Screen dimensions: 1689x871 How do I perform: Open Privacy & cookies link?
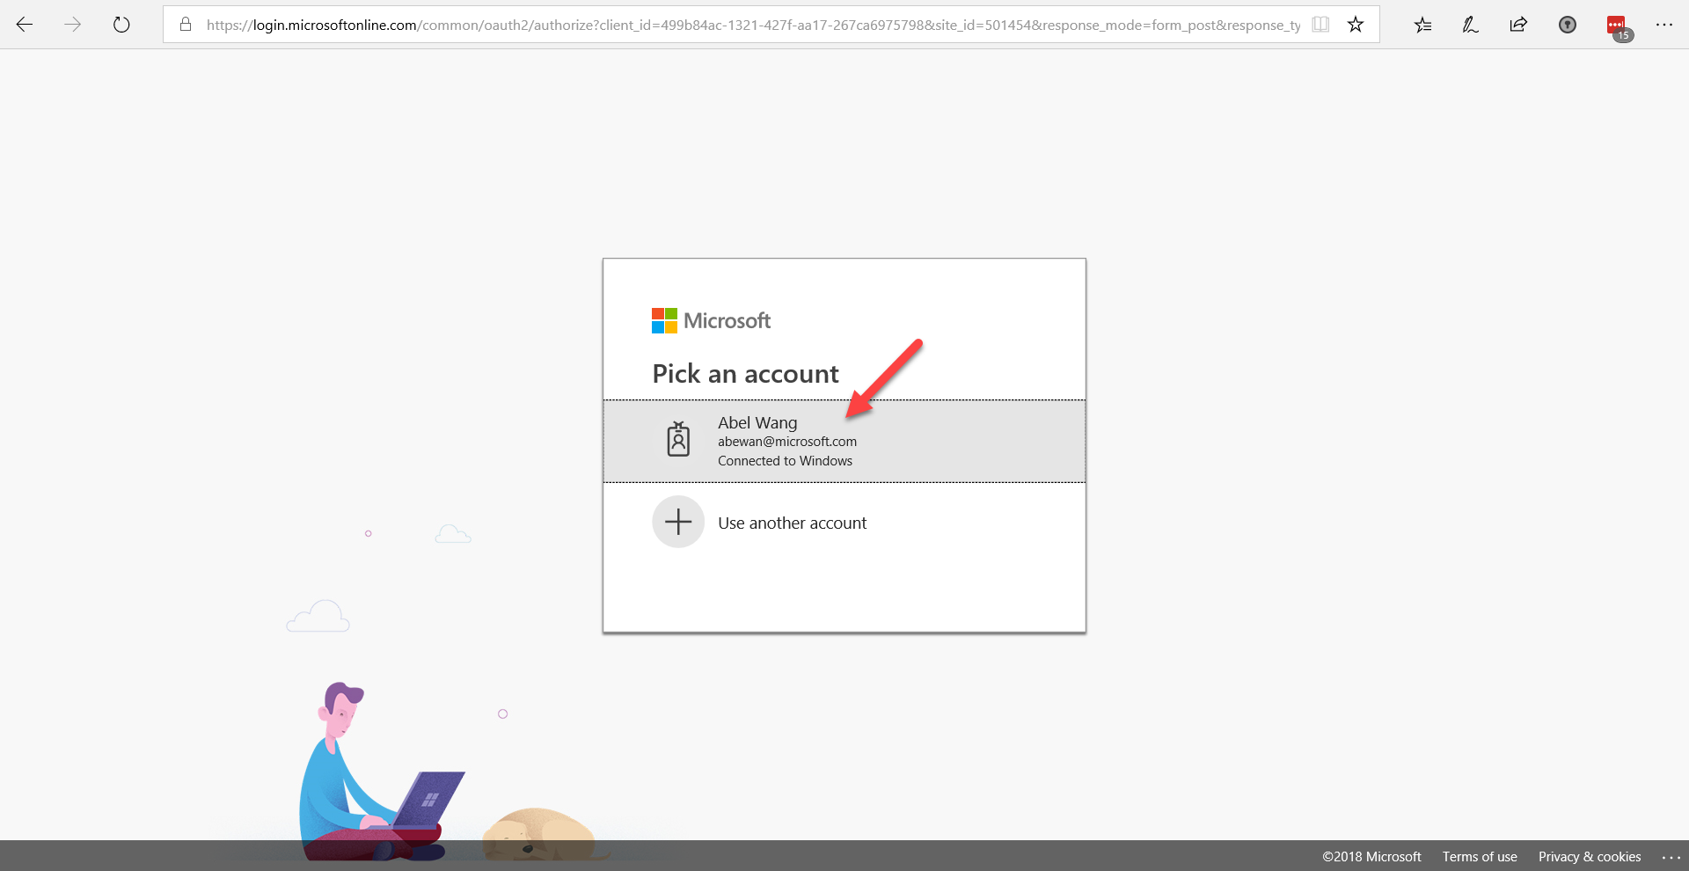click(1590, 856)
